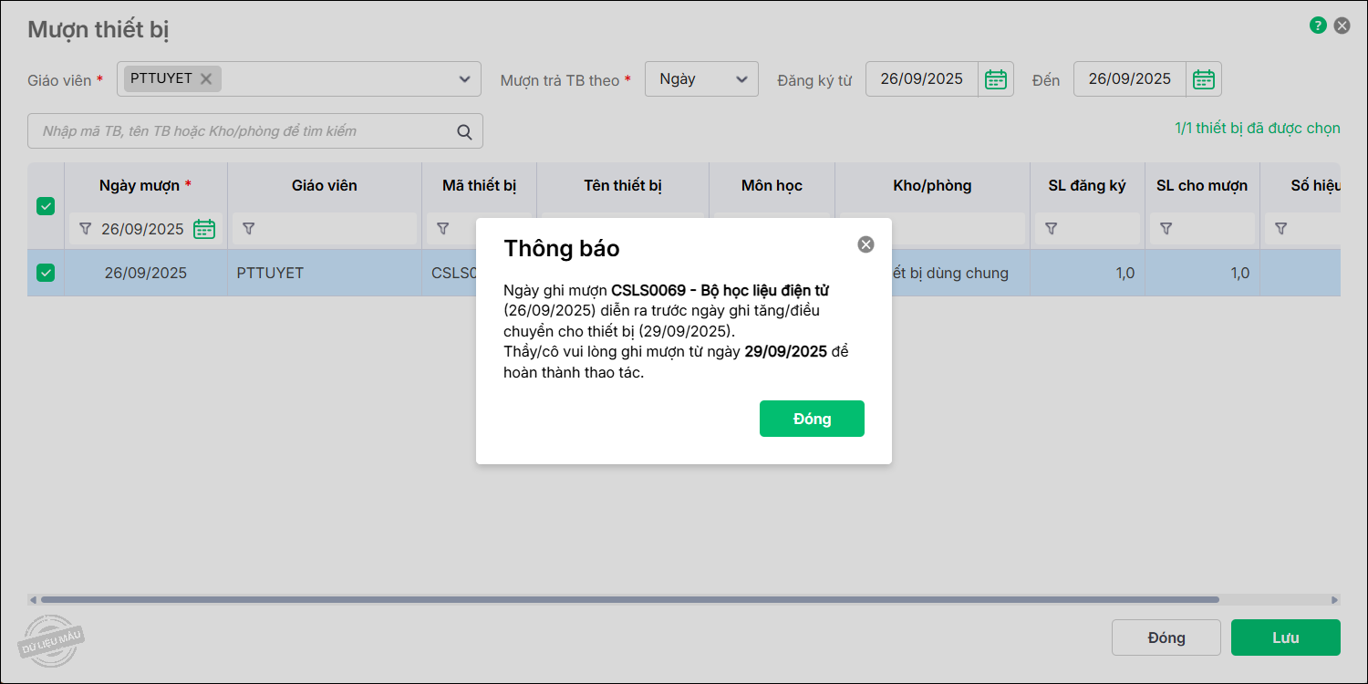
Task: Click filter icon in SL cho mượn column
Action: point(1166,229)
